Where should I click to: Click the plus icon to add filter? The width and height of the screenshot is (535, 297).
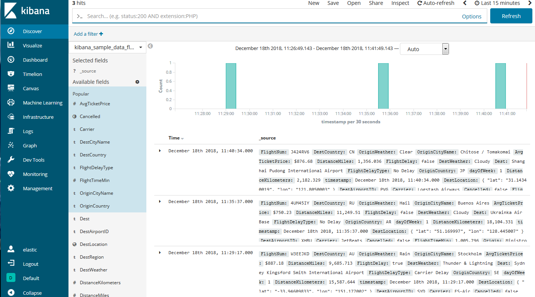coord(101,34)
